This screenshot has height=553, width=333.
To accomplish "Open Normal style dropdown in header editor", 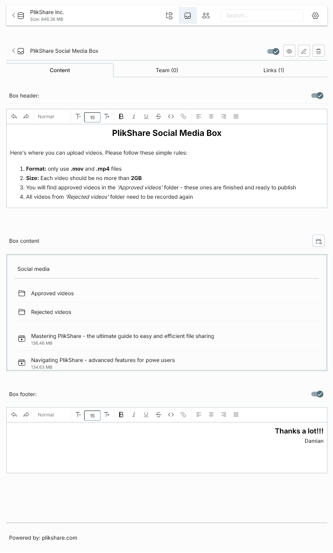I will [x=52, y=117].
